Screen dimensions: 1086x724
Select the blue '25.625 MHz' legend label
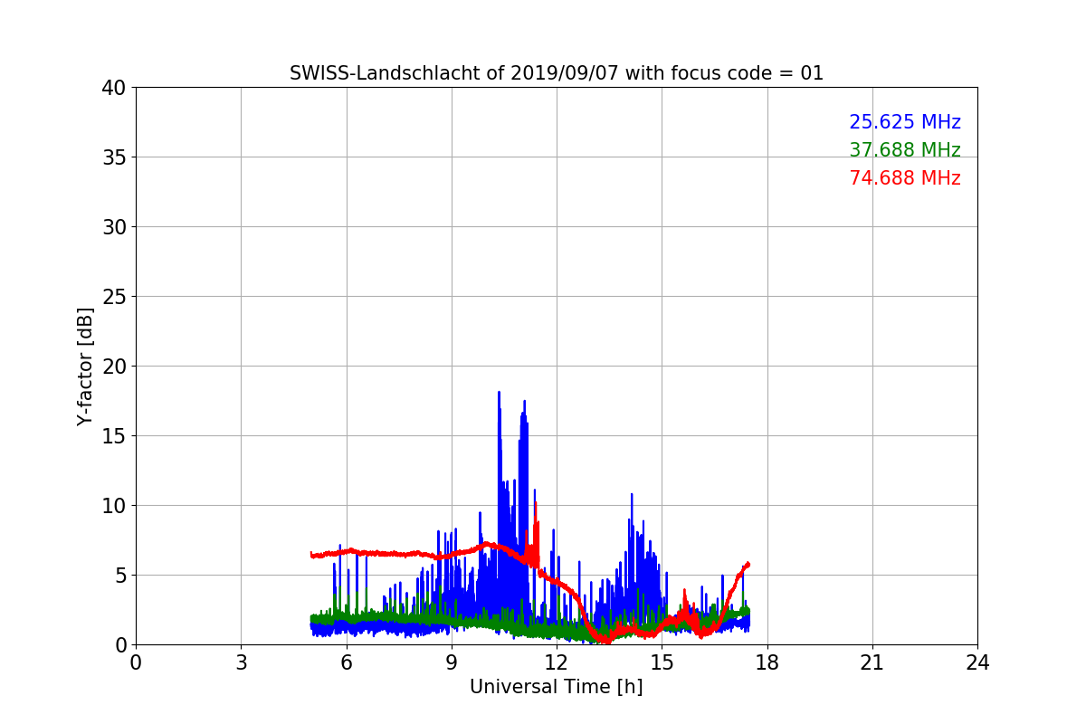click(x=904, y=122)
